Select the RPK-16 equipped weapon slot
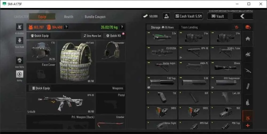The image size is (267, 134). [61, 103]
